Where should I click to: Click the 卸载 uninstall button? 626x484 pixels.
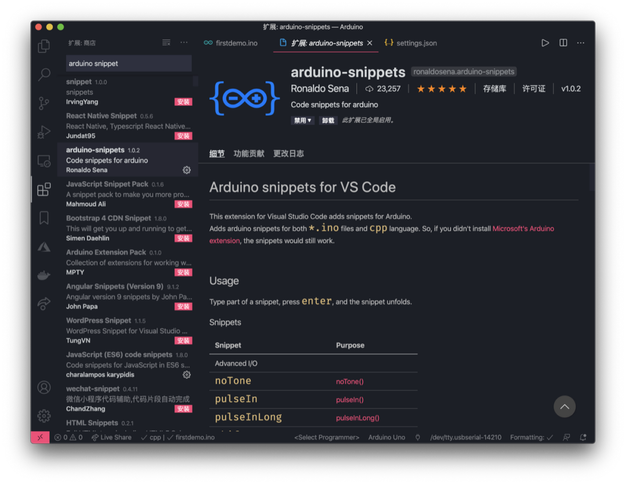(327, 120)
